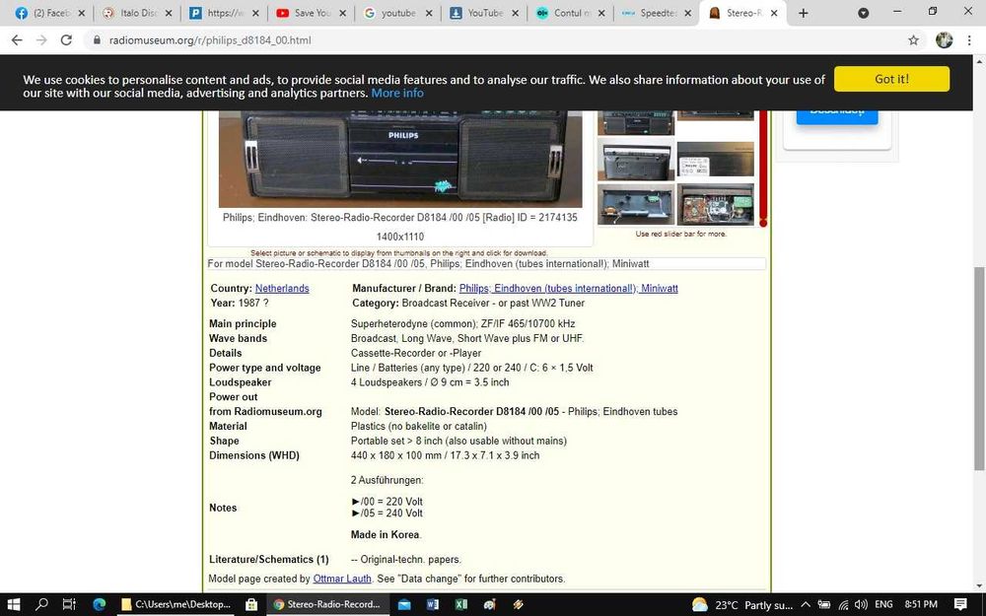Open a new tab with plus icon
This screenshot has width=986, height=616.
(x=803, y=13)
